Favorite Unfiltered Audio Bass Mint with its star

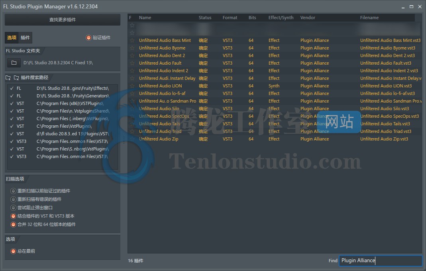coord(132,40)
